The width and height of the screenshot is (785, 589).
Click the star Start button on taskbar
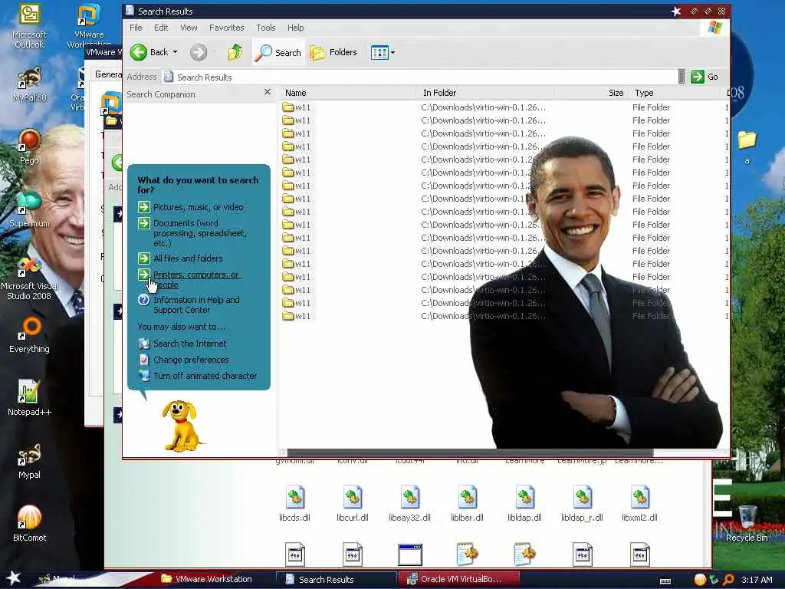(13, 578)
